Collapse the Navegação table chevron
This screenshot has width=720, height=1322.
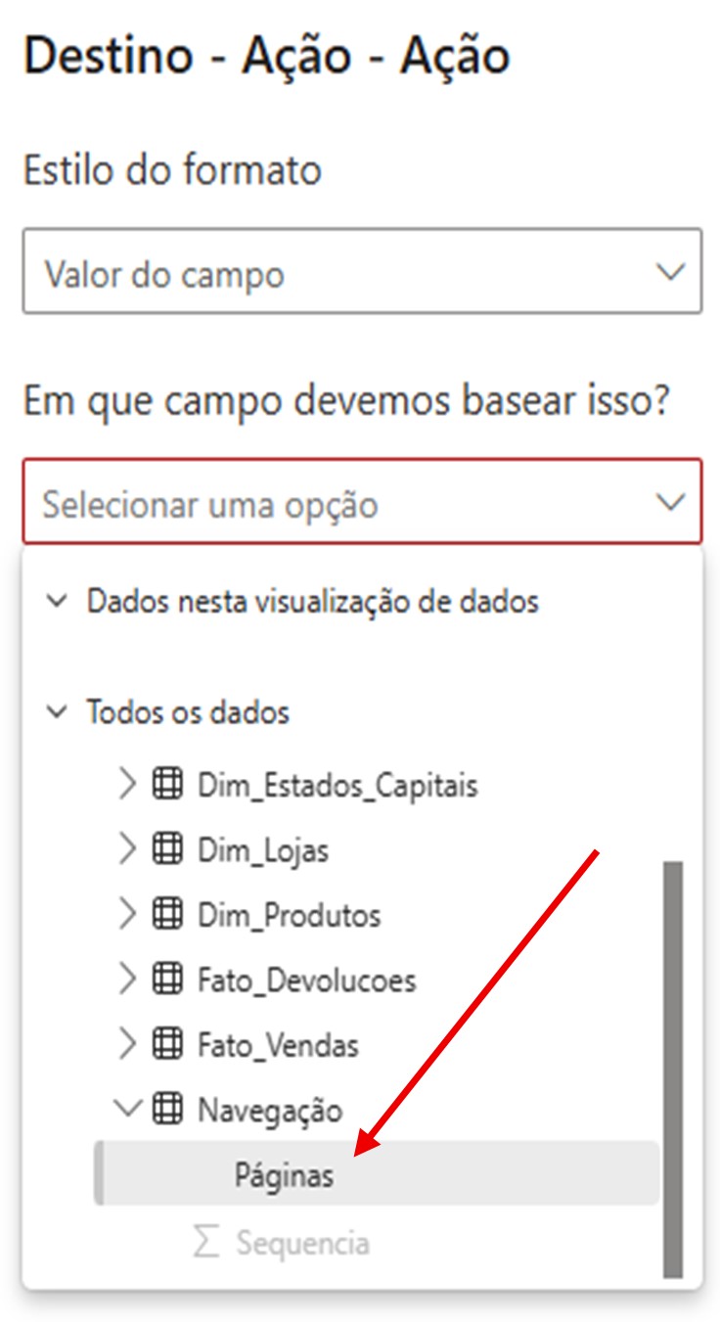127,1110
